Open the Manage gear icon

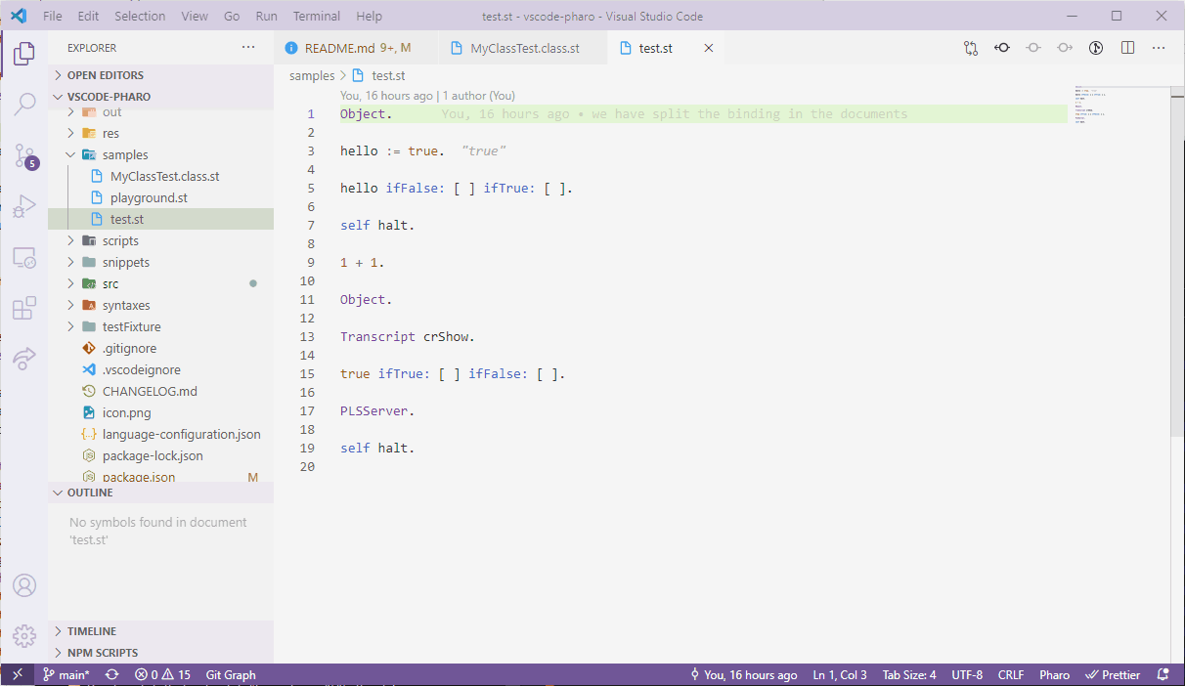[24, 635]
